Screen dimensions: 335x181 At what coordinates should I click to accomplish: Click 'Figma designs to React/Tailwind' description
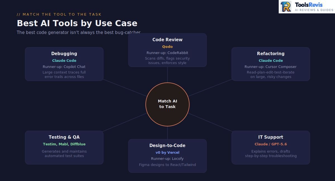[x=167, y=165]
